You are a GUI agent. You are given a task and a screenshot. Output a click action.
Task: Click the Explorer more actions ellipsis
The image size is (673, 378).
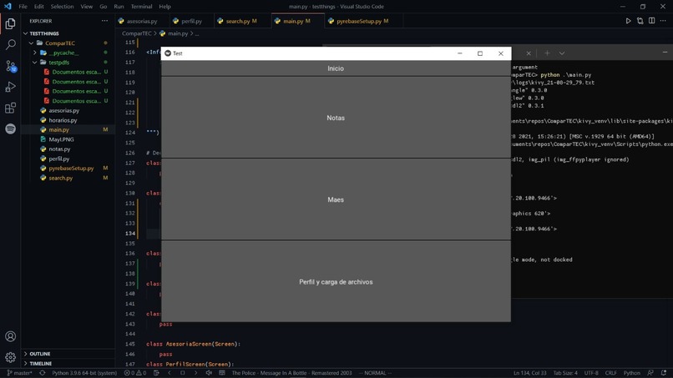coord(104,21)
